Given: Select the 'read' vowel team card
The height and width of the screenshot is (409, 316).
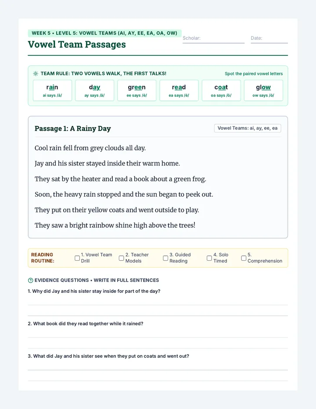Looking at the screenshot, I should click(x=179, y=90).
